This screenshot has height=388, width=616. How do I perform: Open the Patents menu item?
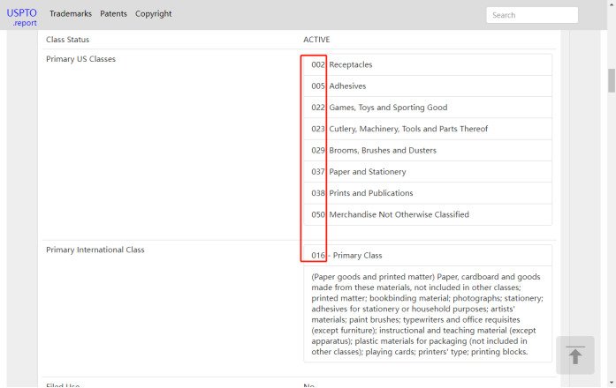113,14
